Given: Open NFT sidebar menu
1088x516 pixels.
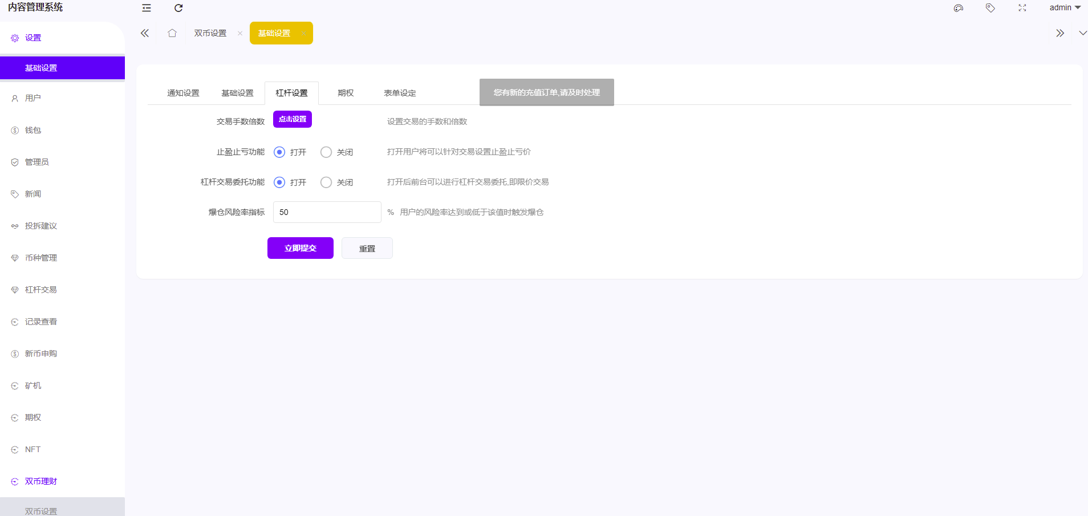Looking at the screenshot, I should [62, 449].
